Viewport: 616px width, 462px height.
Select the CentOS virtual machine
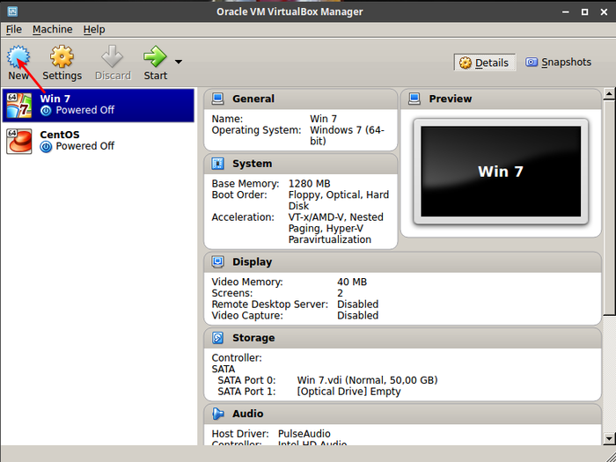[99, 141]
